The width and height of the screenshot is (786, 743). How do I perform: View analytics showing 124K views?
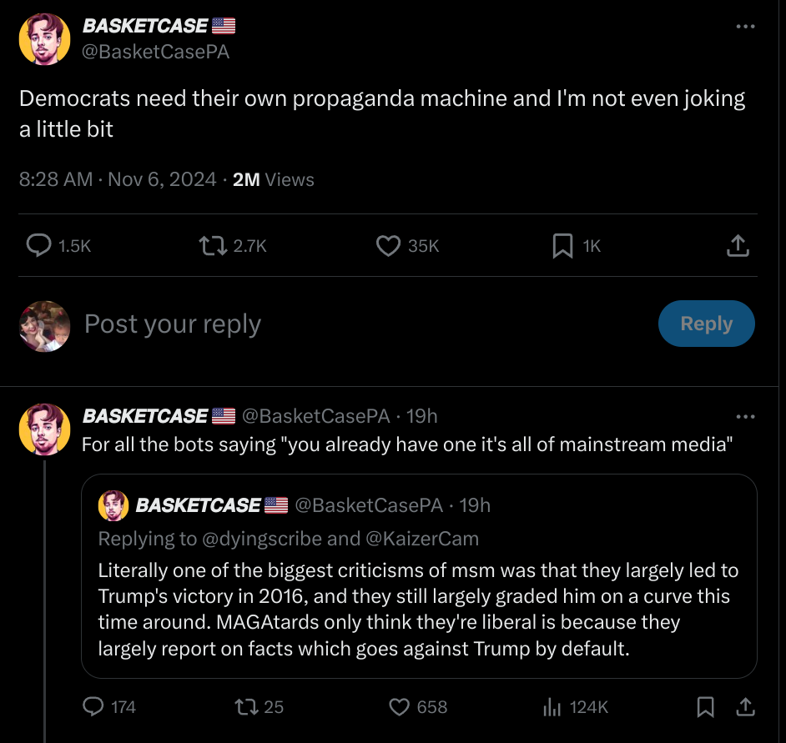coord(552,706)
